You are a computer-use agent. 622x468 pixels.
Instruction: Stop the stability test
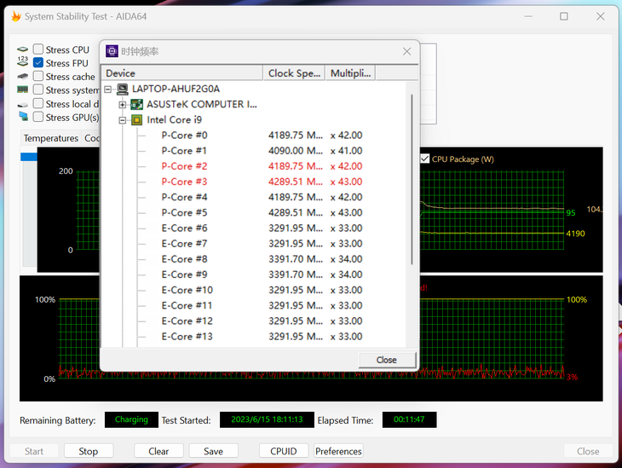click(88, 451)
